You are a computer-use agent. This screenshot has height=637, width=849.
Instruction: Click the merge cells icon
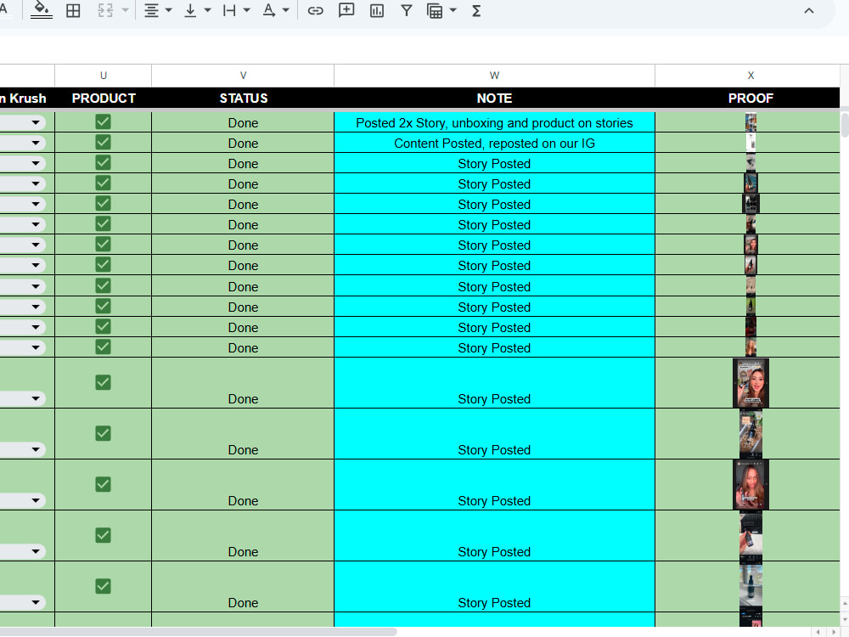click(105, 11)
